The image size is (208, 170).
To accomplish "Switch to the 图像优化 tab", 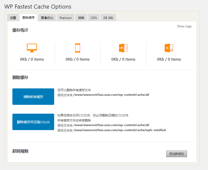I will pyautogui.click(x=47, y=18).
